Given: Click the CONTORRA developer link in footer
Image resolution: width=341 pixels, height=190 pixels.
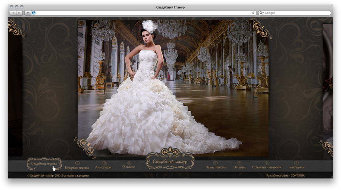Looking at the screenshot, I should coord(297,175).
